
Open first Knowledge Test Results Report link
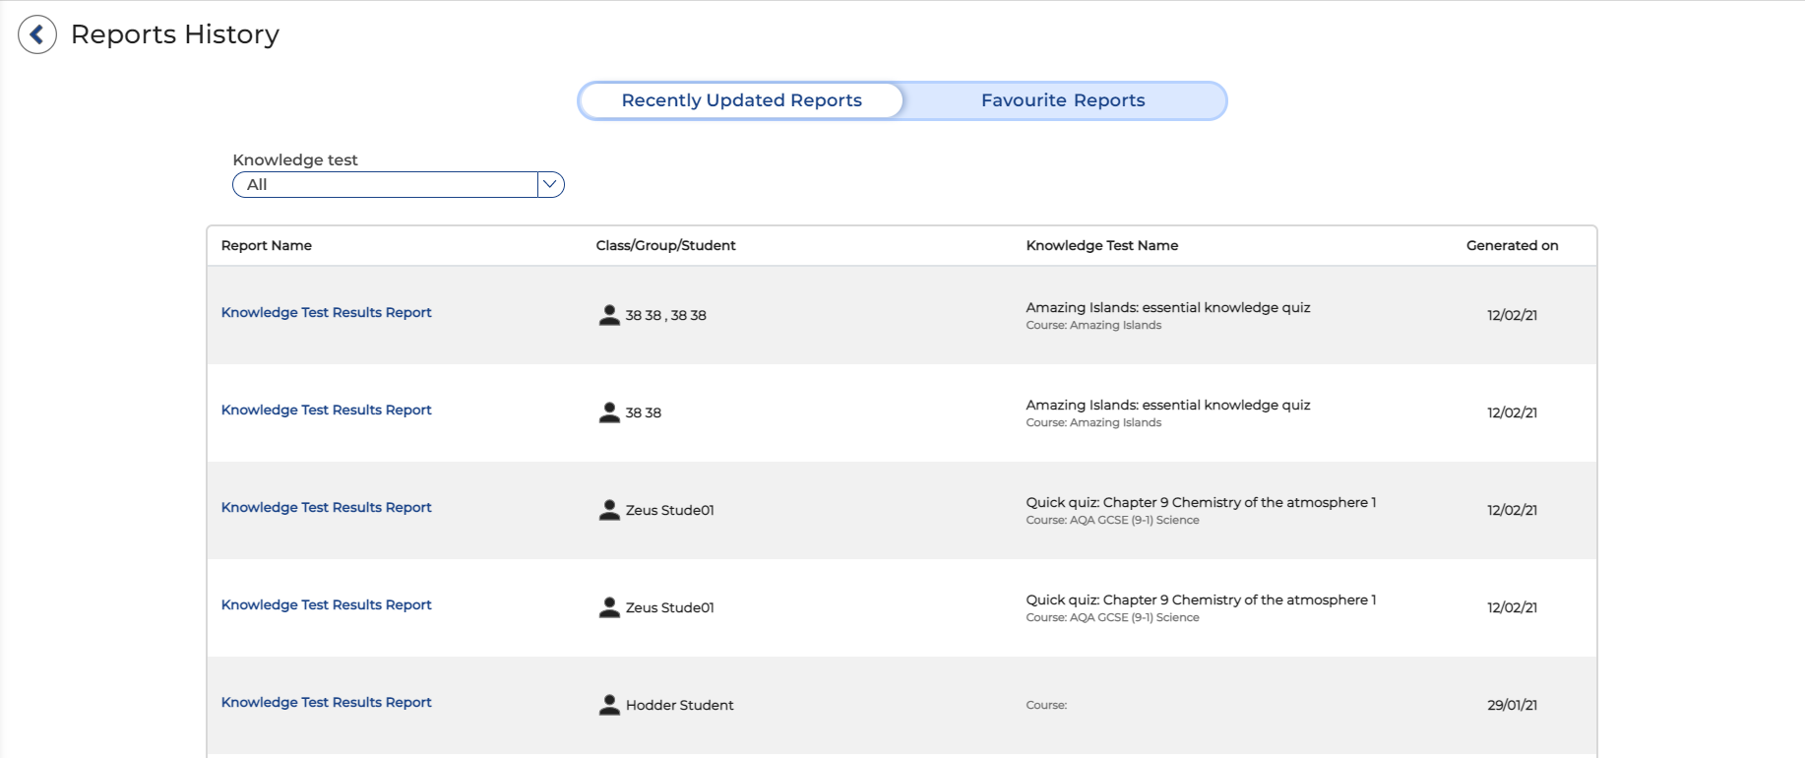326,312
